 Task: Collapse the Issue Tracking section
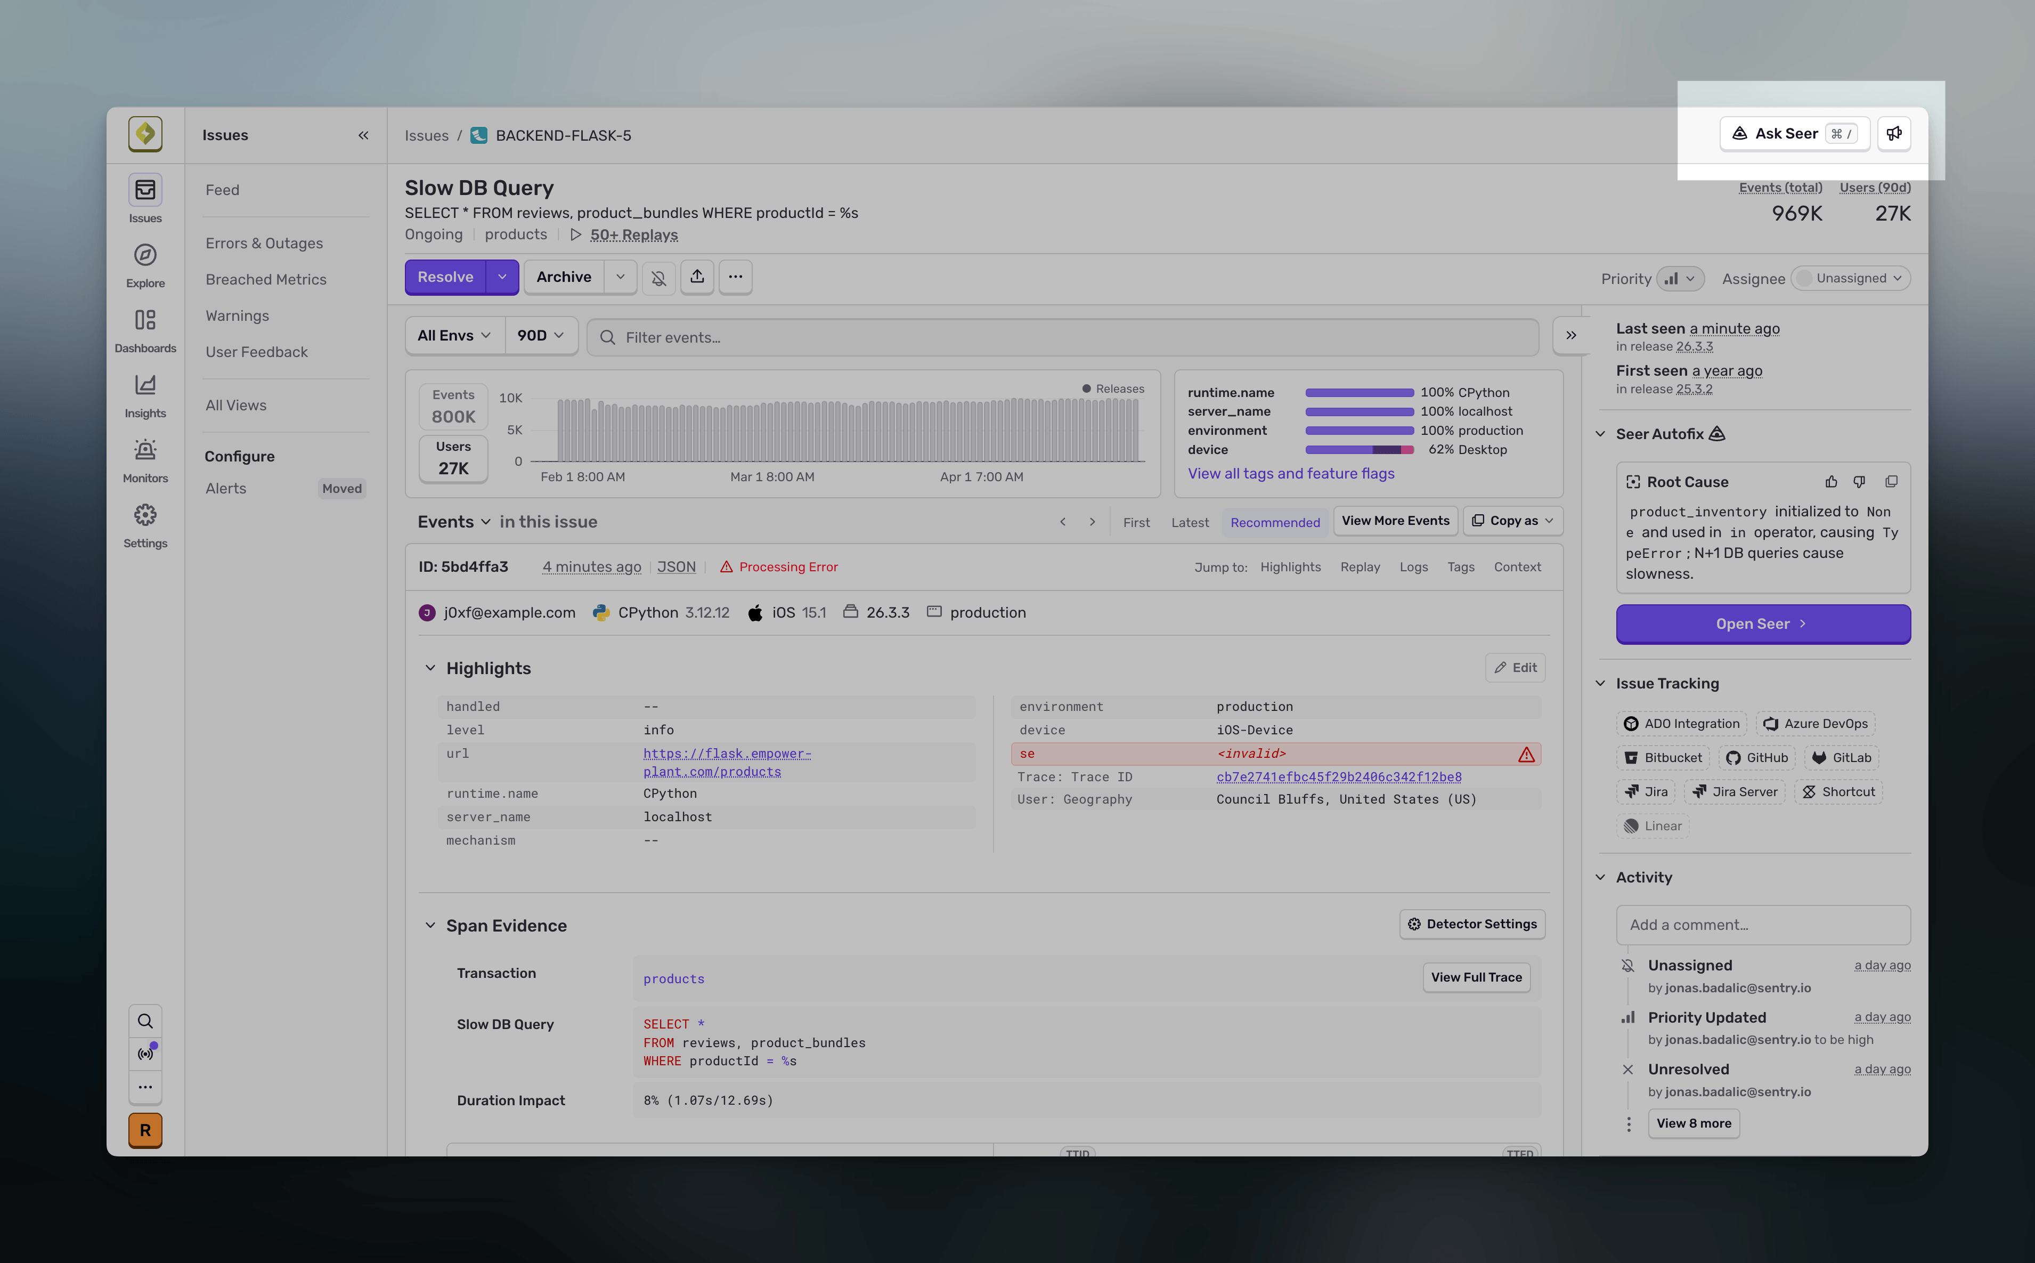tap(1600, 683)
